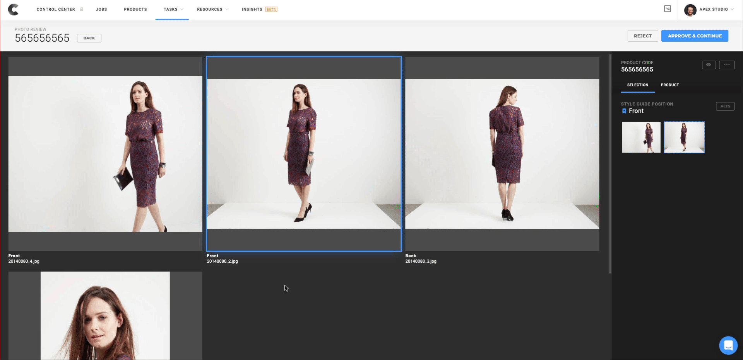Image resolution: width=743 pixels, height=360 pixels.
Task: Click the user avatar photo
Action: 690,10
